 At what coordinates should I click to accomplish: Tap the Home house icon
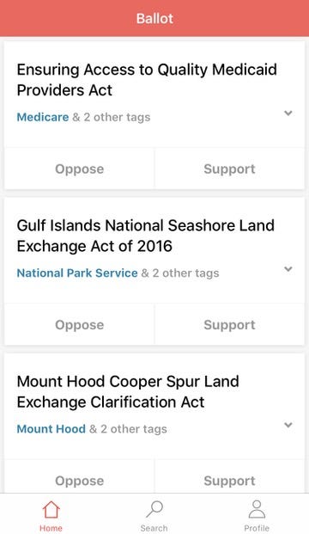point(51,509)
